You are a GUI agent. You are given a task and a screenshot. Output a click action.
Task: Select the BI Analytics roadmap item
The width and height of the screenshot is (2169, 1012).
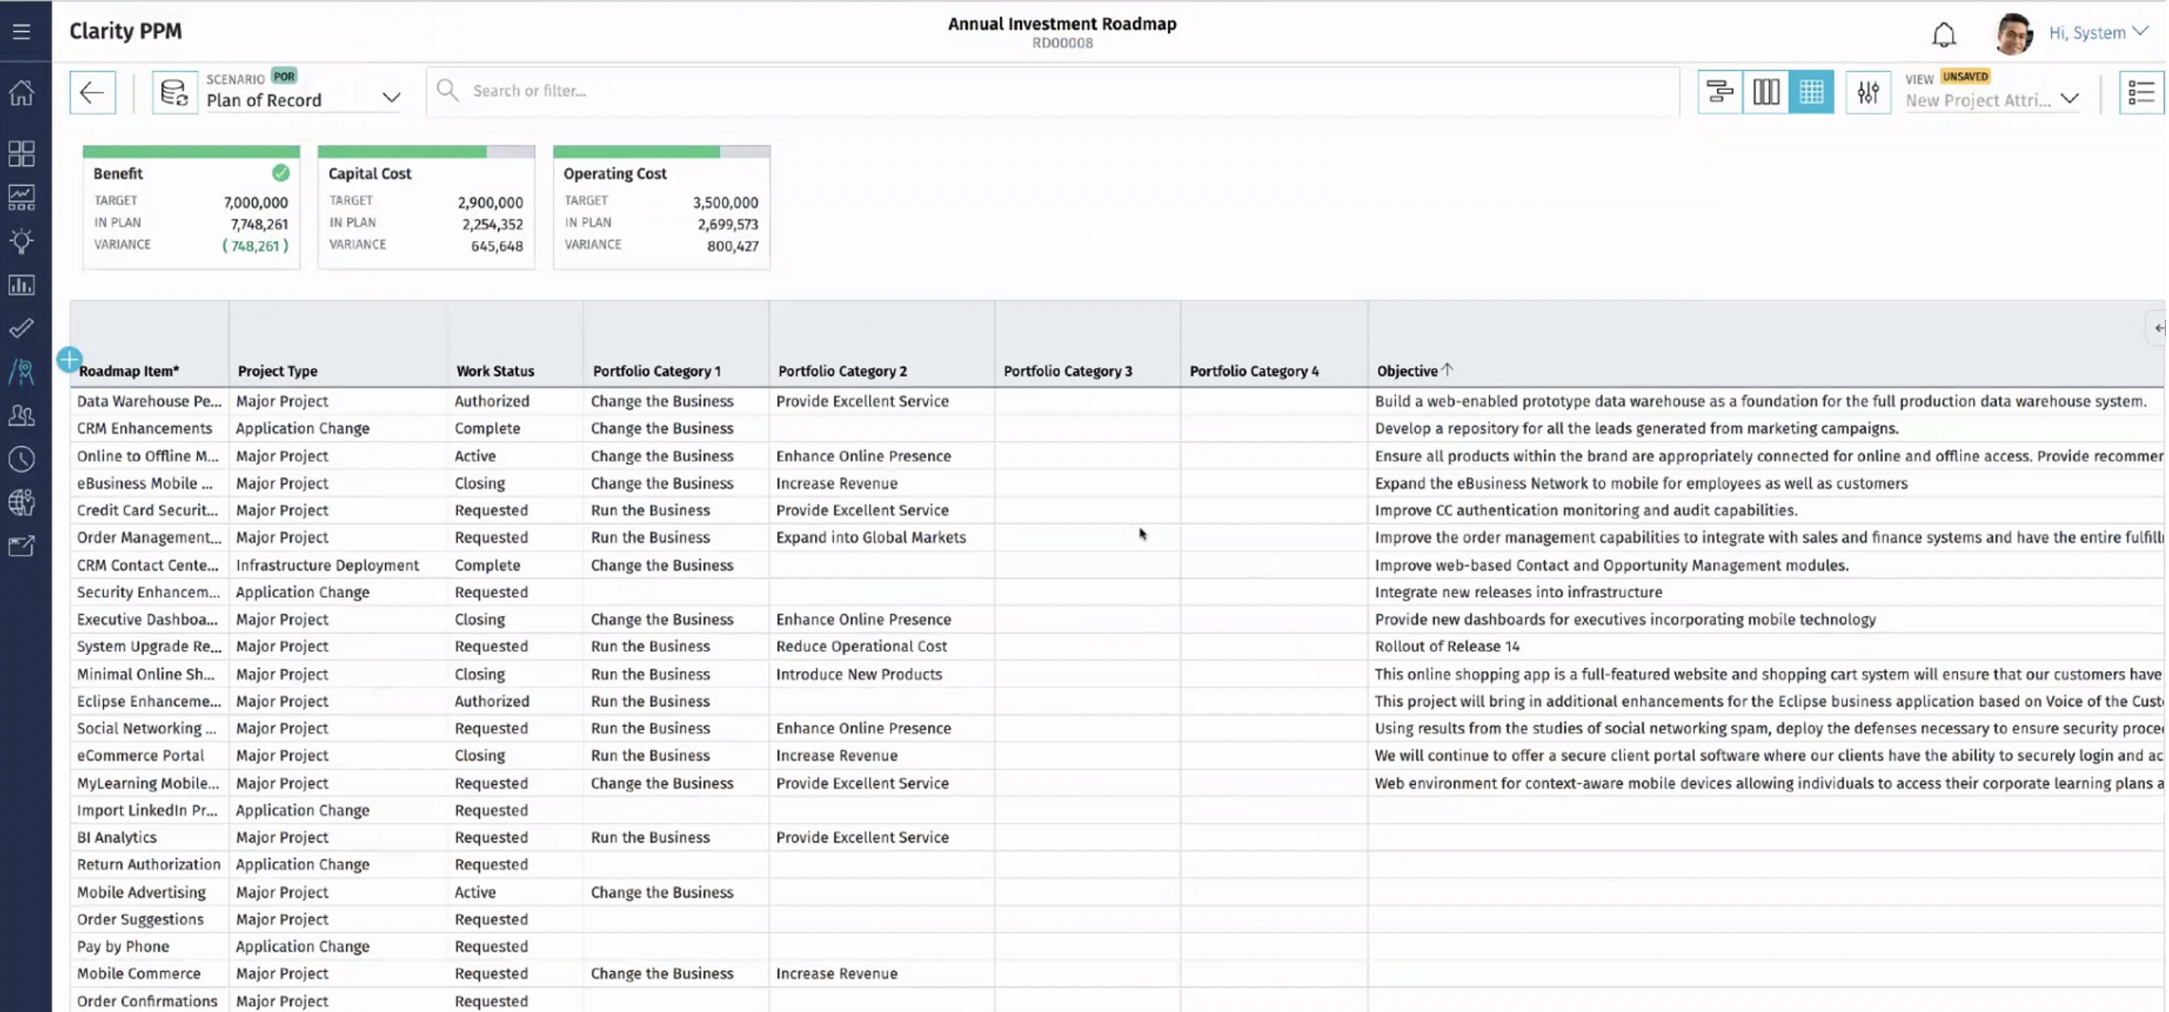pos(116,837)
